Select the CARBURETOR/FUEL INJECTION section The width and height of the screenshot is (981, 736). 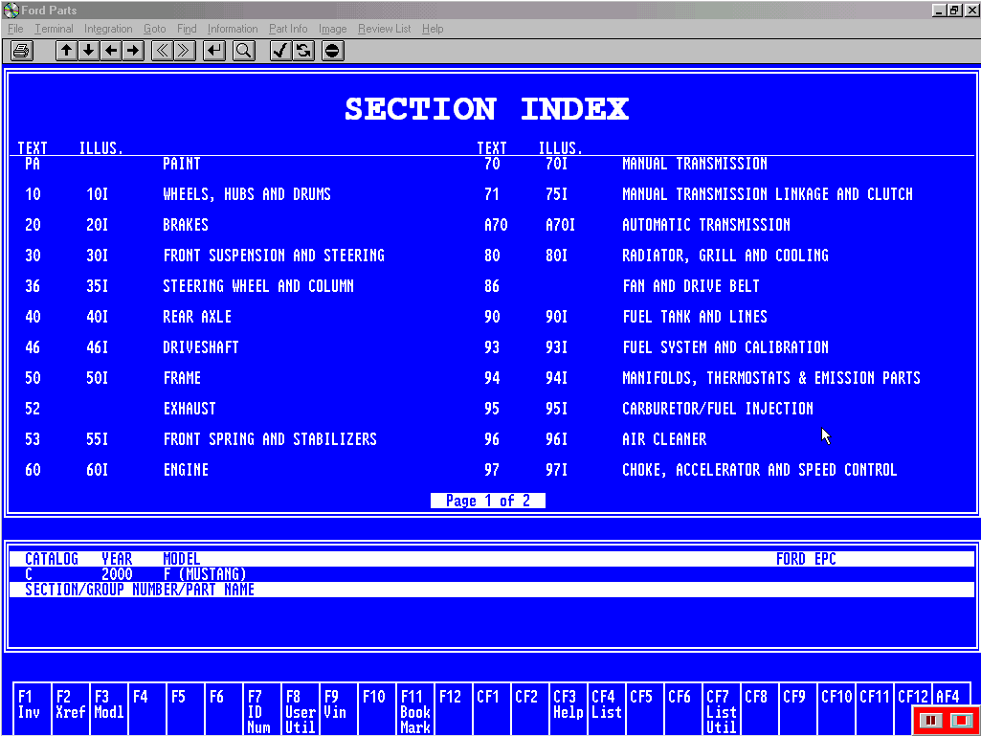tap(718, 409)
